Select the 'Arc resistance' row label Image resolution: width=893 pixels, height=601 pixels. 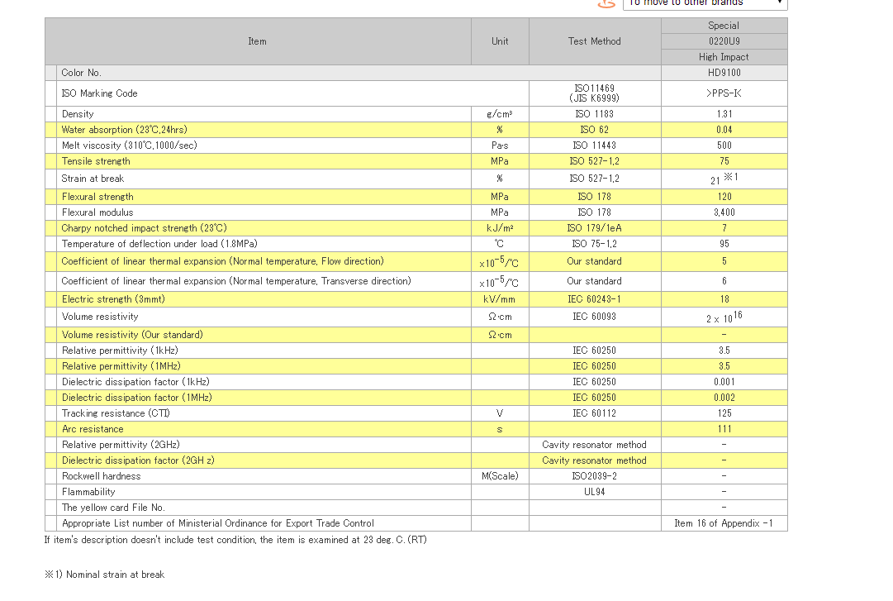tap(93, 429)
